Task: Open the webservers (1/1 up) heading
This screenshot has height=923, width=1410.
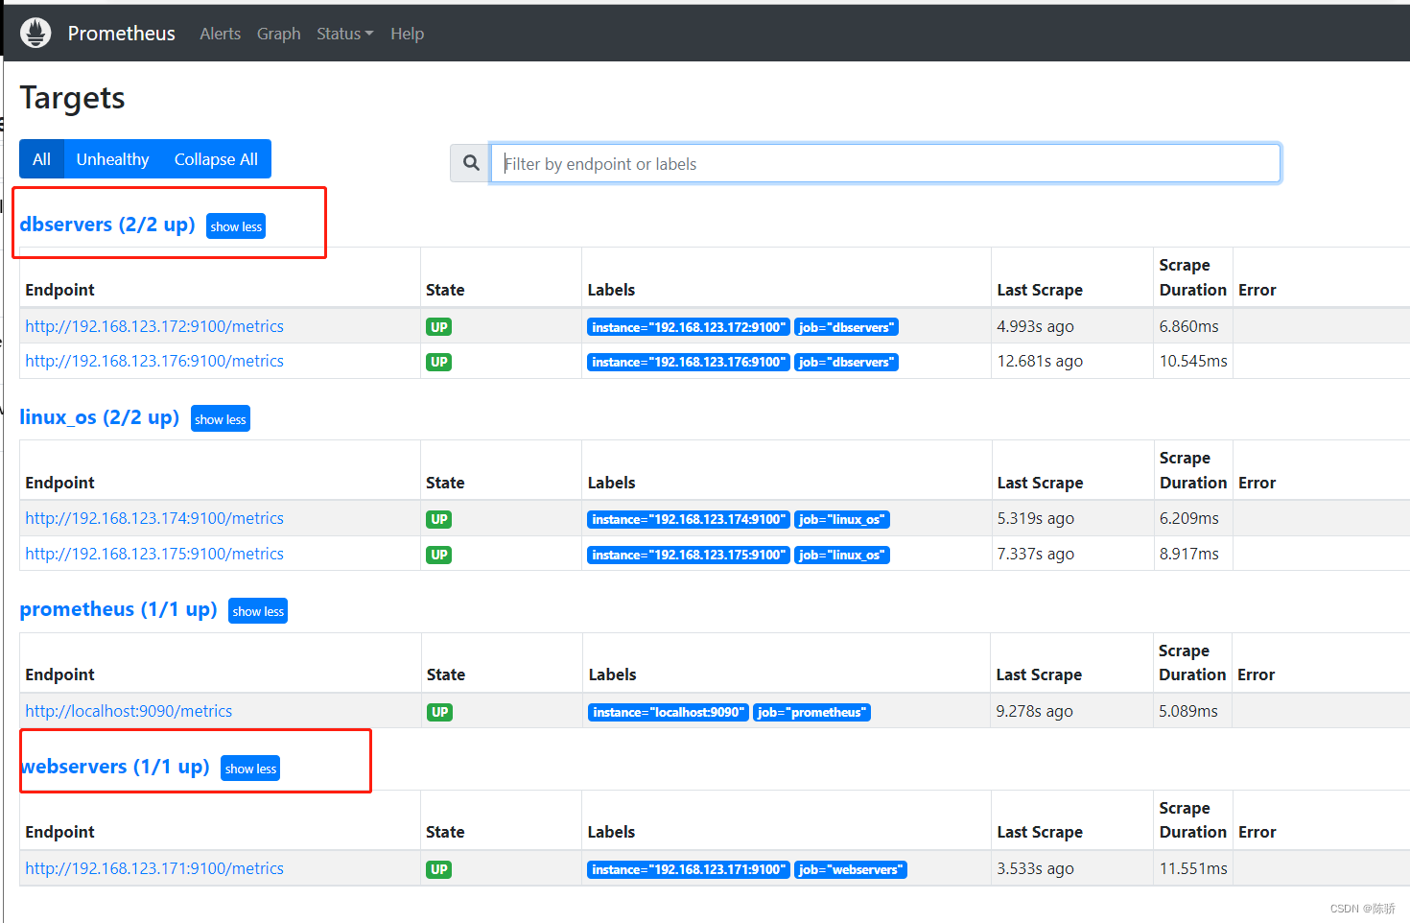Action: [x=115, y=767]
